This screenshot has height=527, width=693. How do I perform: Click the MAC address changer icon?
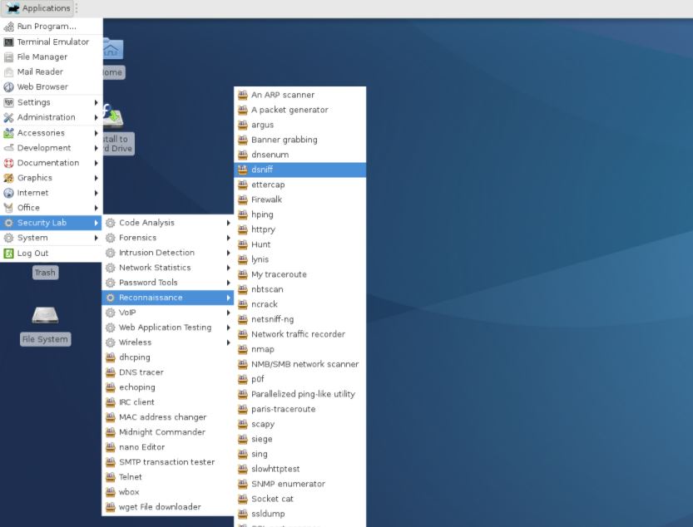111,417
